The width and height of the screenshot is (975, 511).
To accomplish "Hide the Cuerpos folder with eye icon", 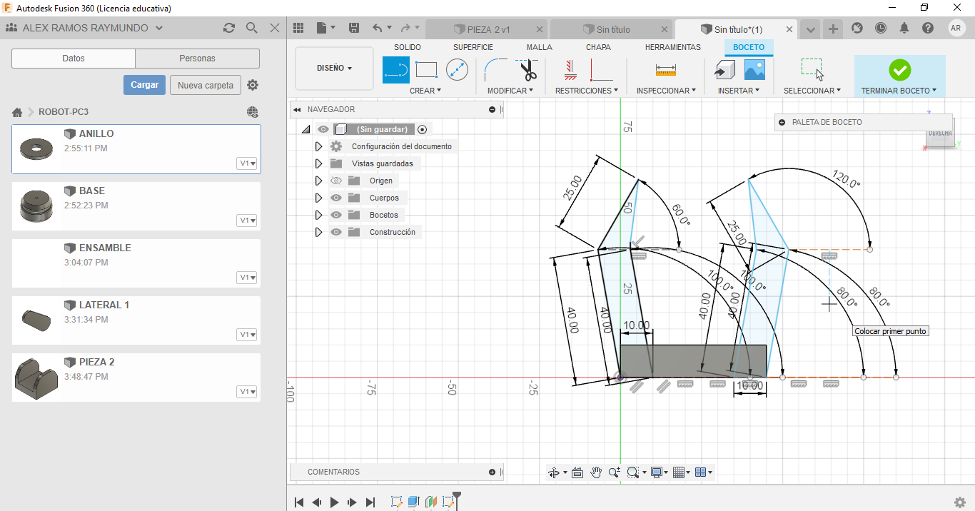I will pos(336,198).
